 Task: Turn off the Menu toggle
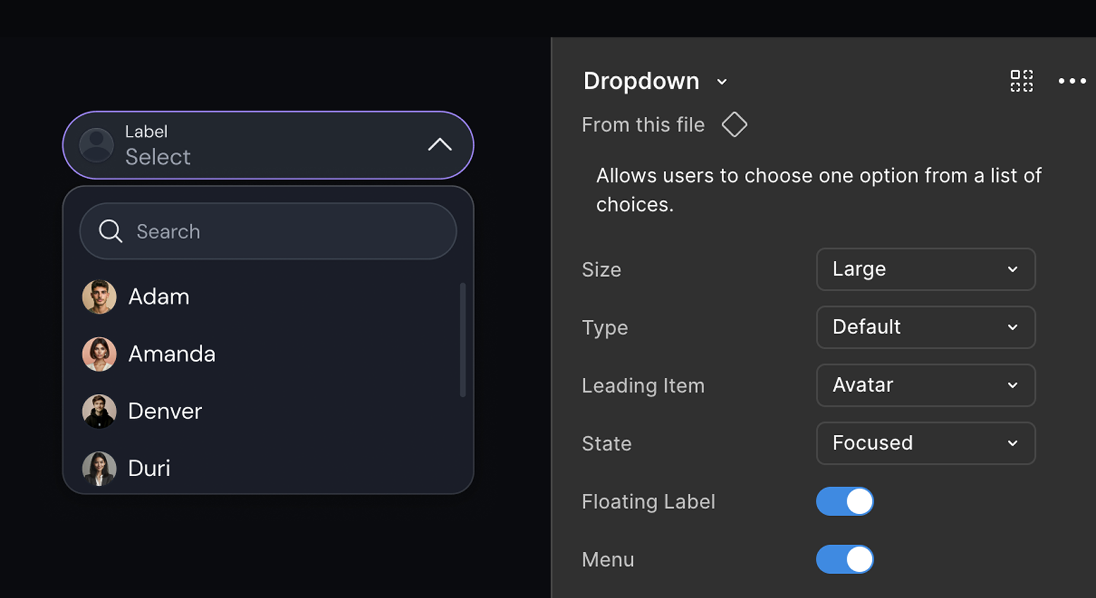(x=845, y=559)
